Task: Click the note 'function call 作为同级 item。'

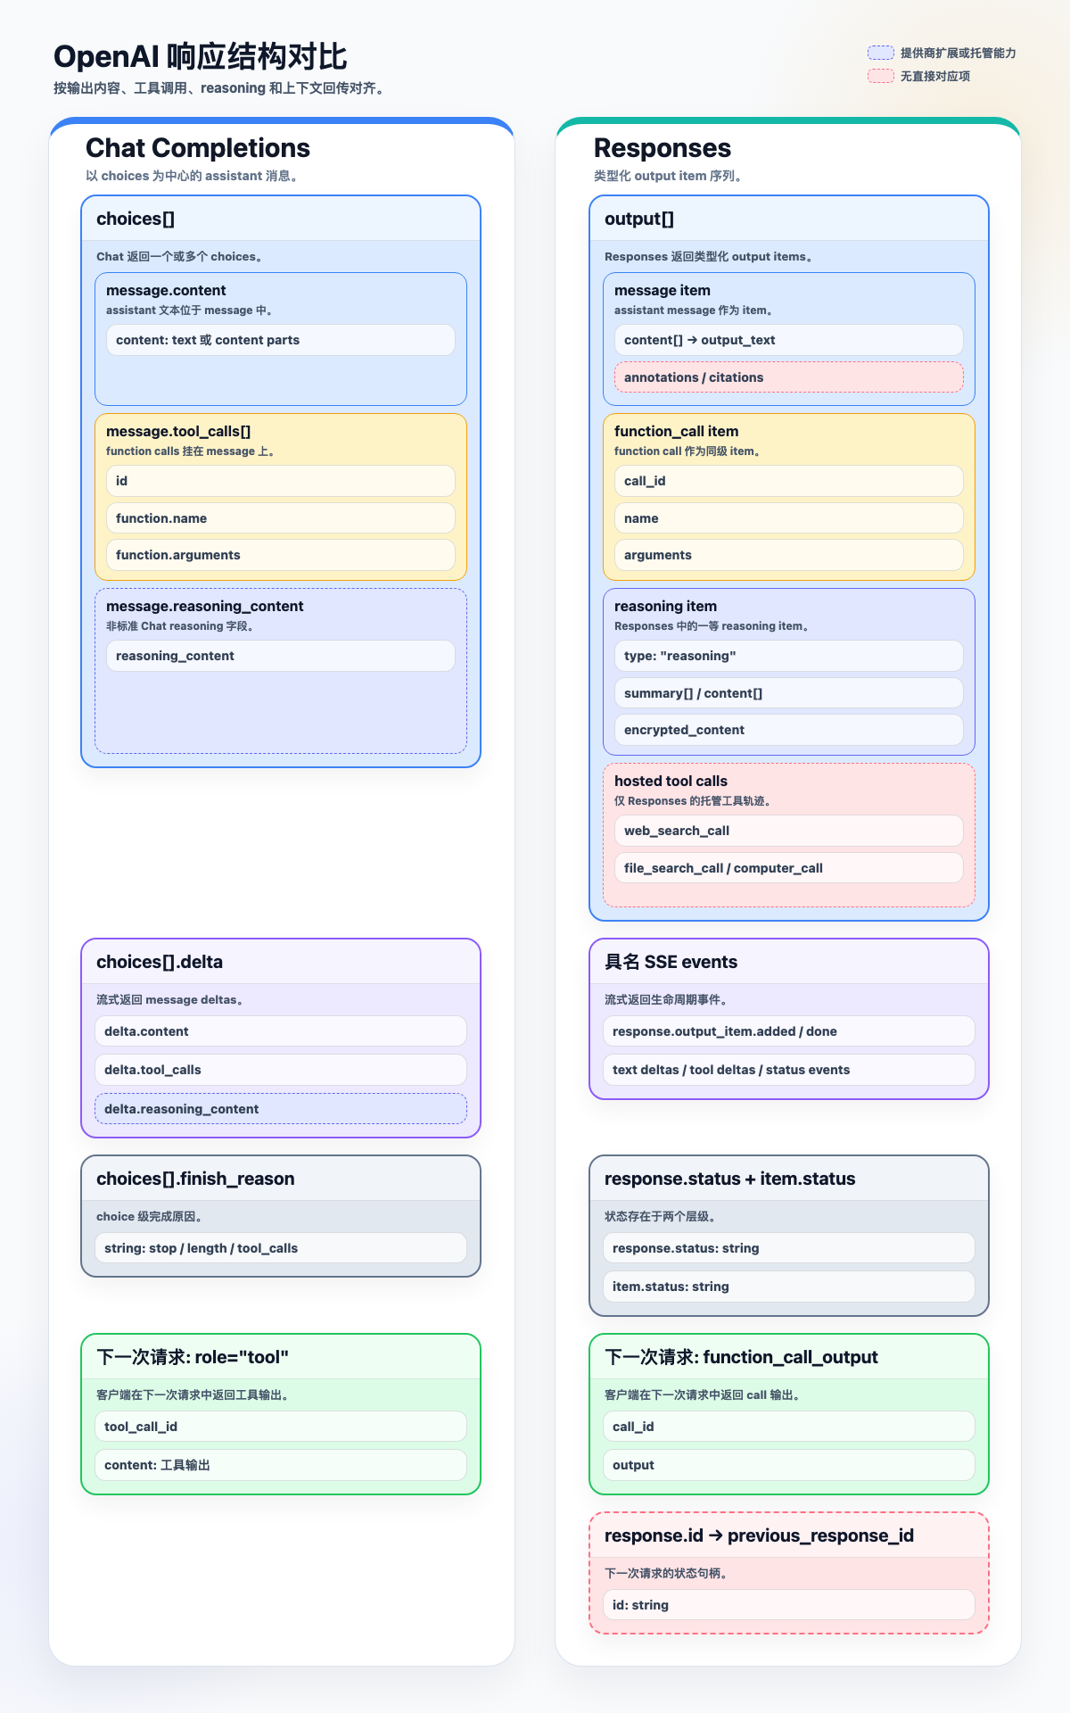Action: [690, 451]
